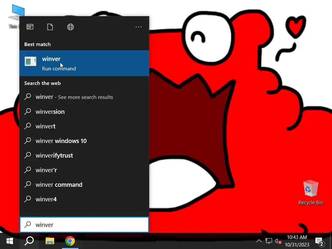
Task: Filter search results by Apps icon
Action: [30, 27]
